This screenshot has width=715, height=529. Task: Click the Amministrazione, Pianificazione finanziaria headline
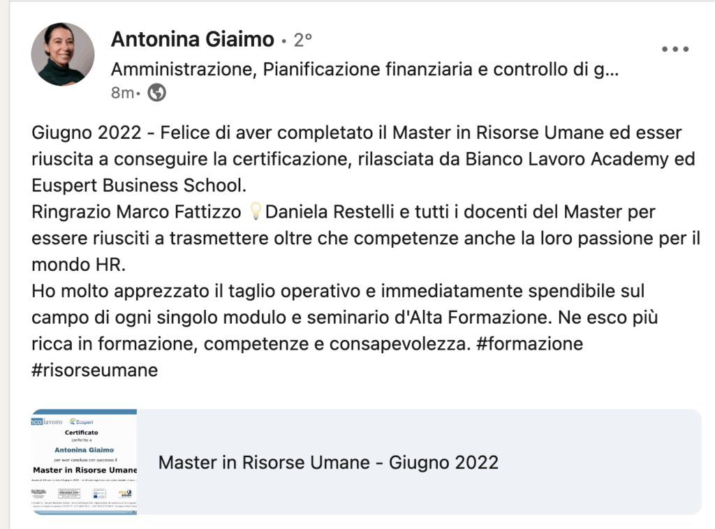coord(364,70)
